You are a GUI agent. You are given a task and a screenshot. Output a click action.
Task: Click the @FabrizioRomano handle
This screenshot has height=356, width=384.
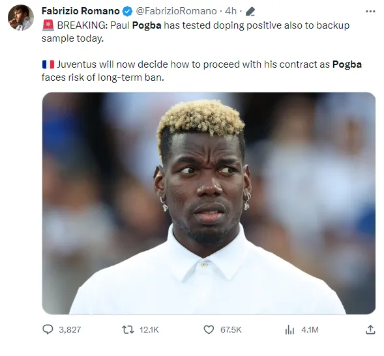point(176,11)
